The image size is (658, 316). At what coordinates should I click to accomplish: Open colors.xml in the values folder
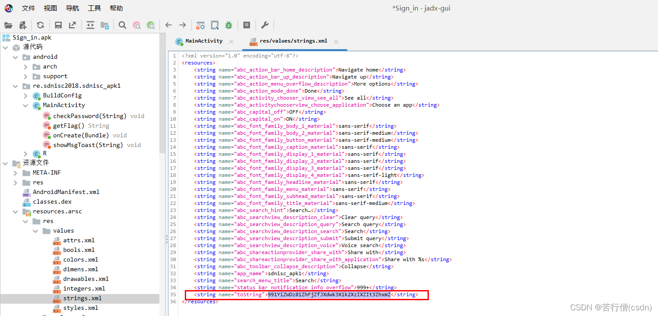[80, 259]
